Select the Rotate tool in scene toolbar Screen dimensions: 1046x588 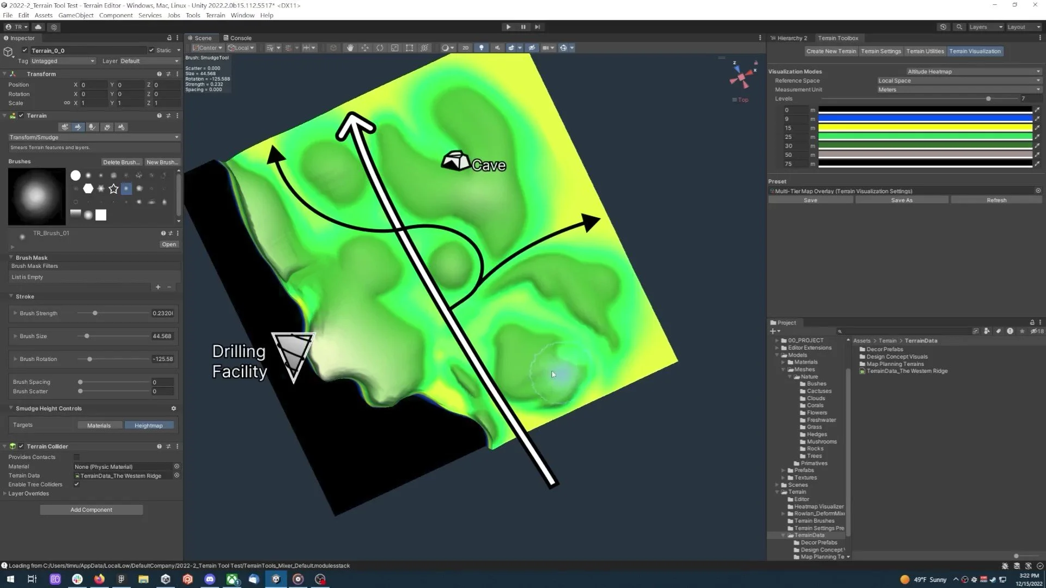(x=380, y=48)
